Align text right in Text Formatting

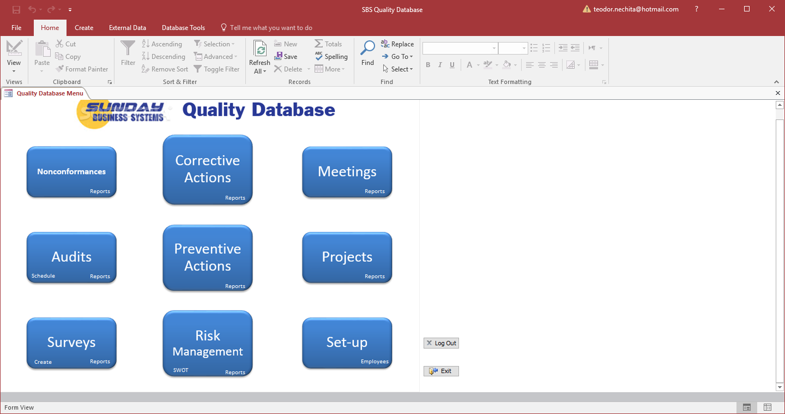click(554, 65)
